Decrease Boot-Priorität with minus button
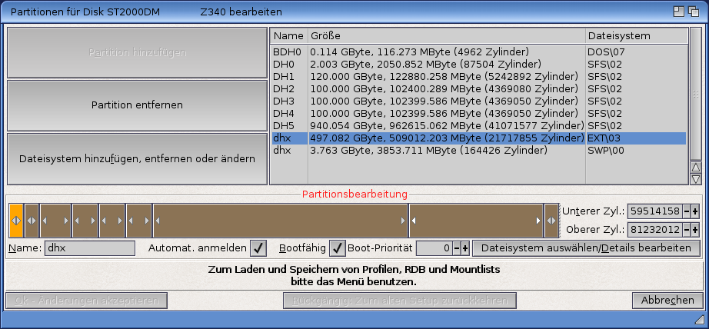The image size is (709, 329). 456,248
